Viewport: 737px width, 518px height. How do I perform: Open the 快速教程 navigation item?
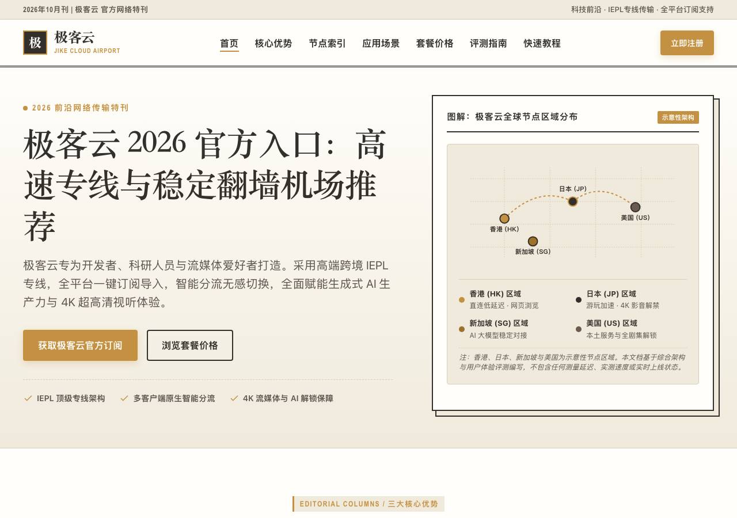[x=542, y=43]
